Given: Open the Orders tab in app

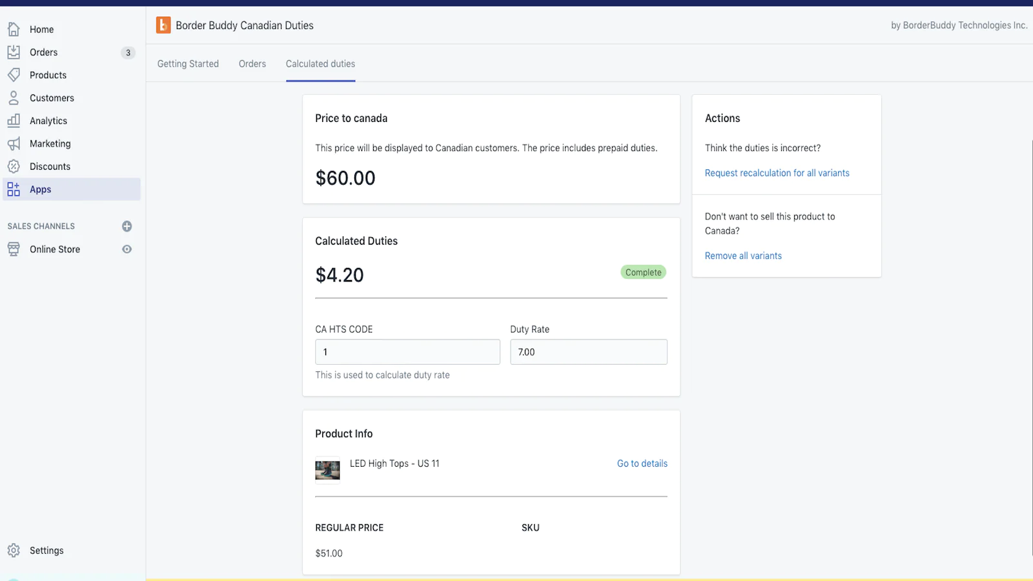Looking at the screenshot, I should click(x=252, y=64).
